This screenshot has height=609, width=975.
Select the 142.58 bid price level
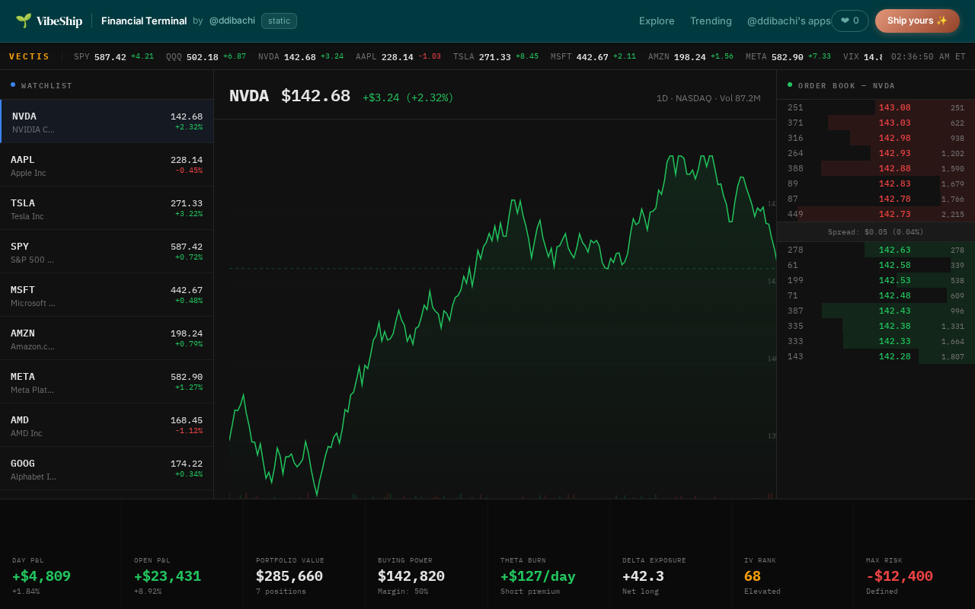876,265
